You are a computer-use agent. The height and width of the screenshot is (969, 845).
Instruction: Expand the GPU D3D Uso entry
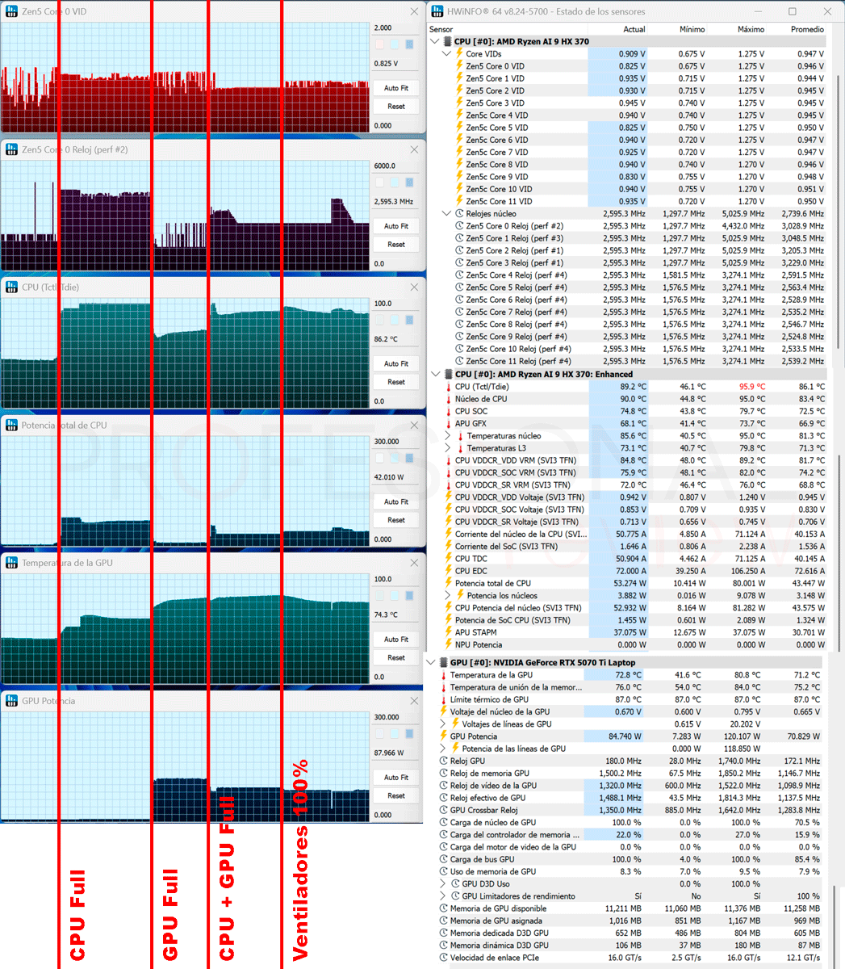point(443,884)
